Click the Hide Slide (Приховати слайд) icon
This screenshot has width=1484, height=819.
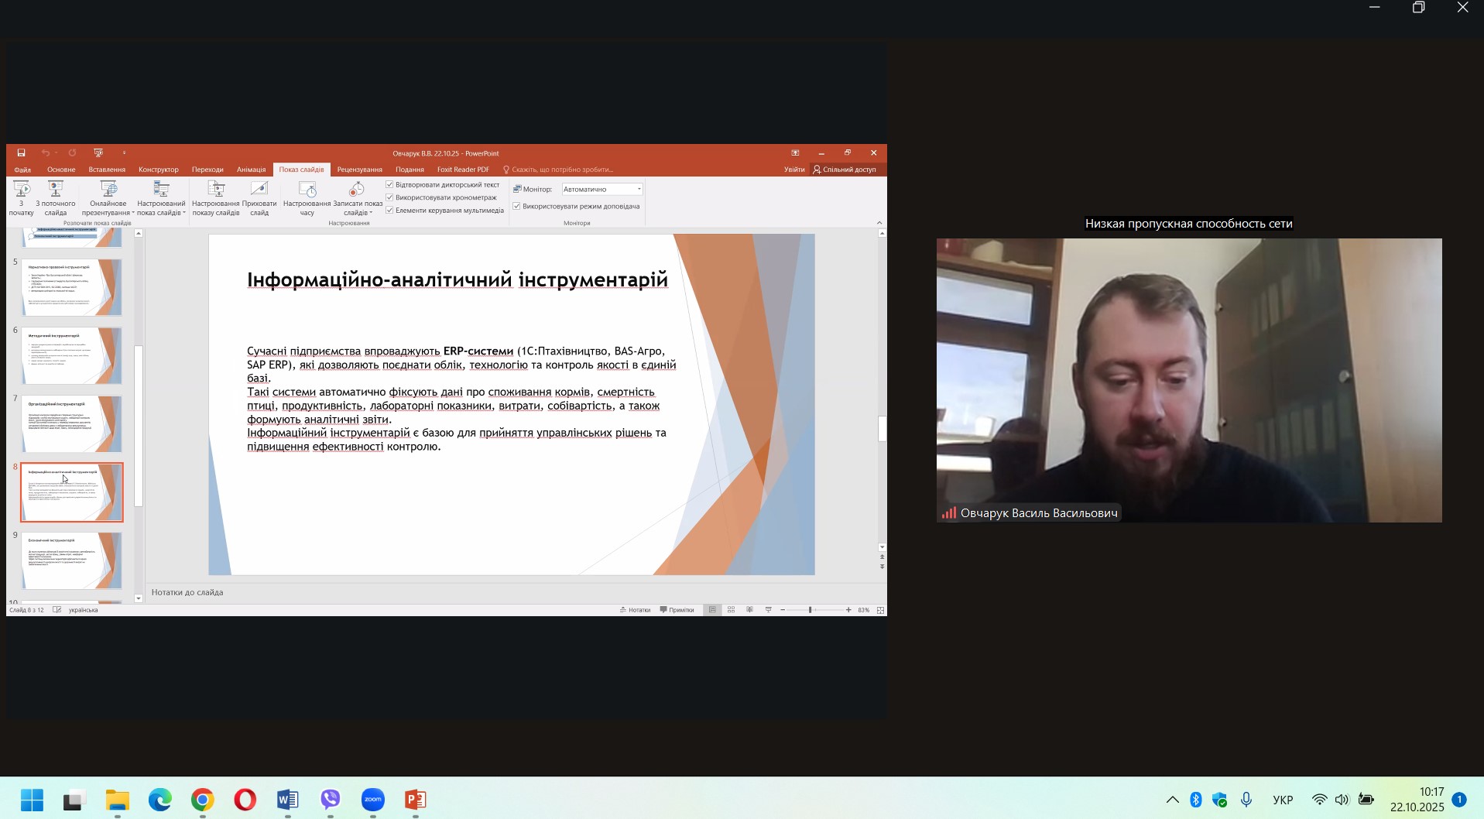tap(259, 190)
